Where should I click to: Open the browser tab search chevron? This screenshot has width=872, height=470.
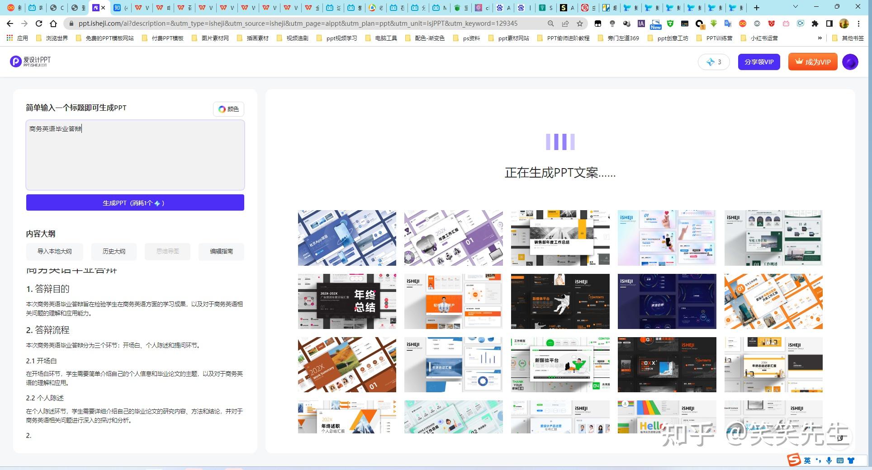795,7
